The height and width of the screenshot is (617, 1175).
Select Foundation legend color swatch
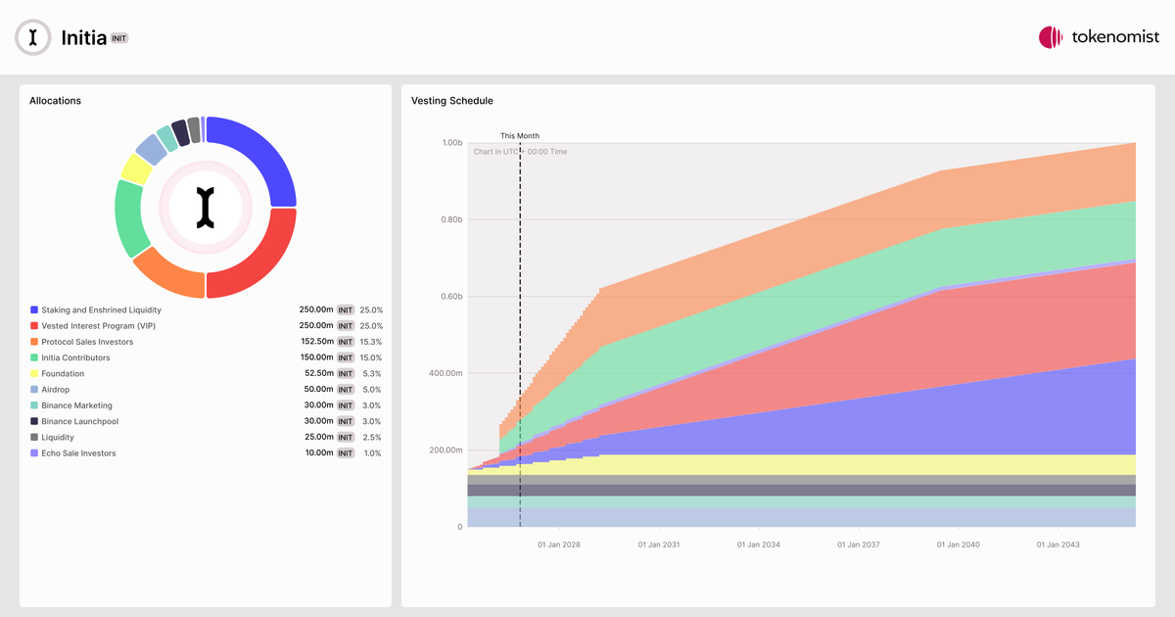[34, 373]
